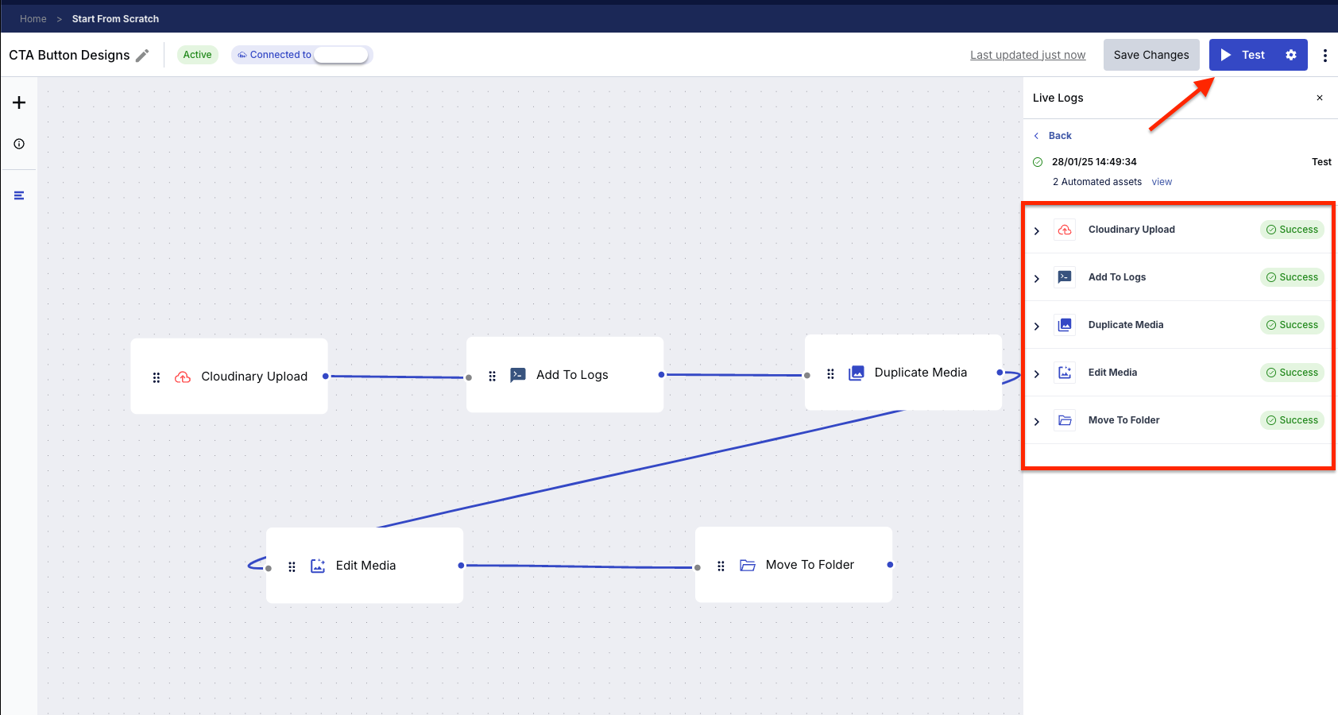Edit flow name with the pencil icon
Image resolution: width=1338 pixels, height=715 pixels.
[142, 56]
